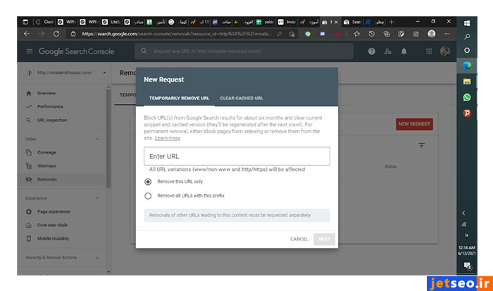
Task: Follow the Learn more link
Action: pyautogui.click(x=168, y=138)
